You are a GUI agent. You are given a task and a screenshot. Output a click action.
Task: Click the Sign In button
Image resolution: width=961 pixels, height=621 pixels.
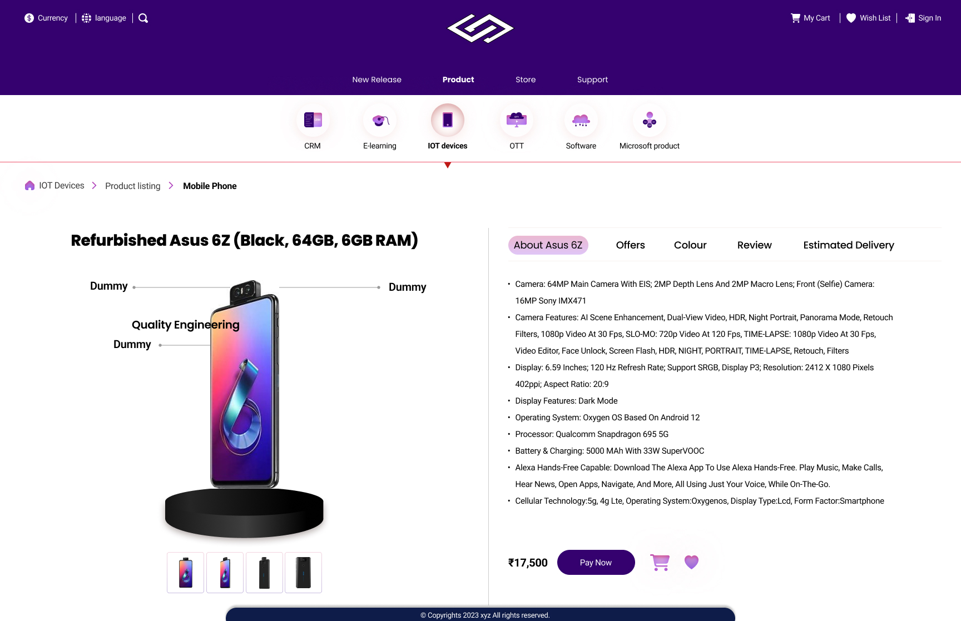coord(923,18)
